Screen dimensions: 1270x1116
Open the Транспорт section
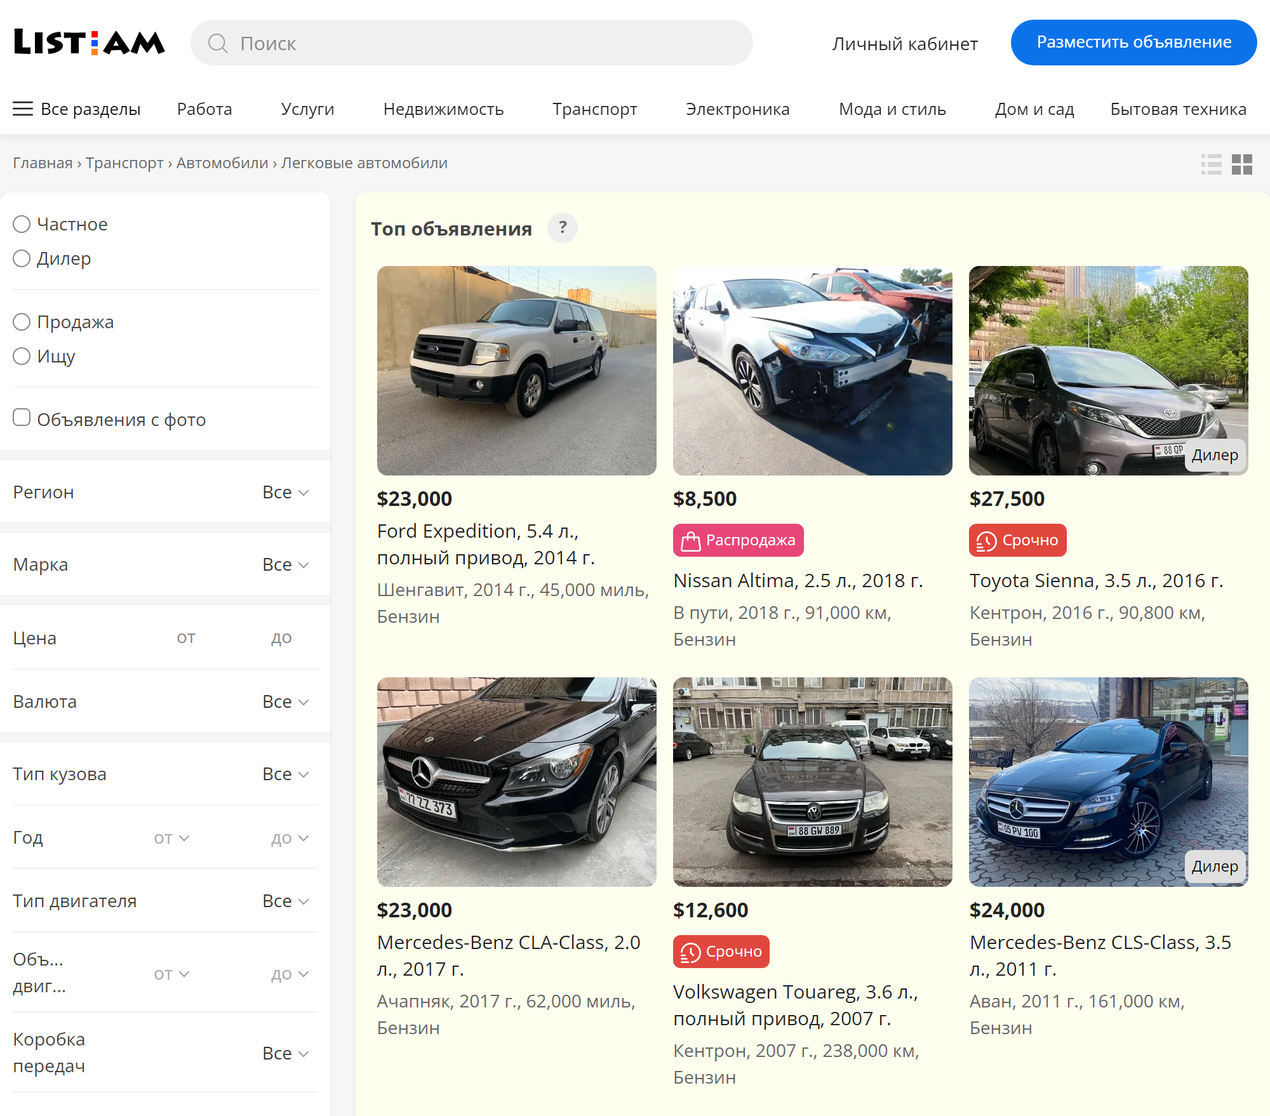594,109
